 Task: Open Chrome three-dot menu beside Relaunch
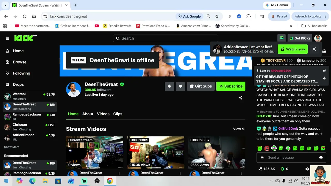pos(326,16)
